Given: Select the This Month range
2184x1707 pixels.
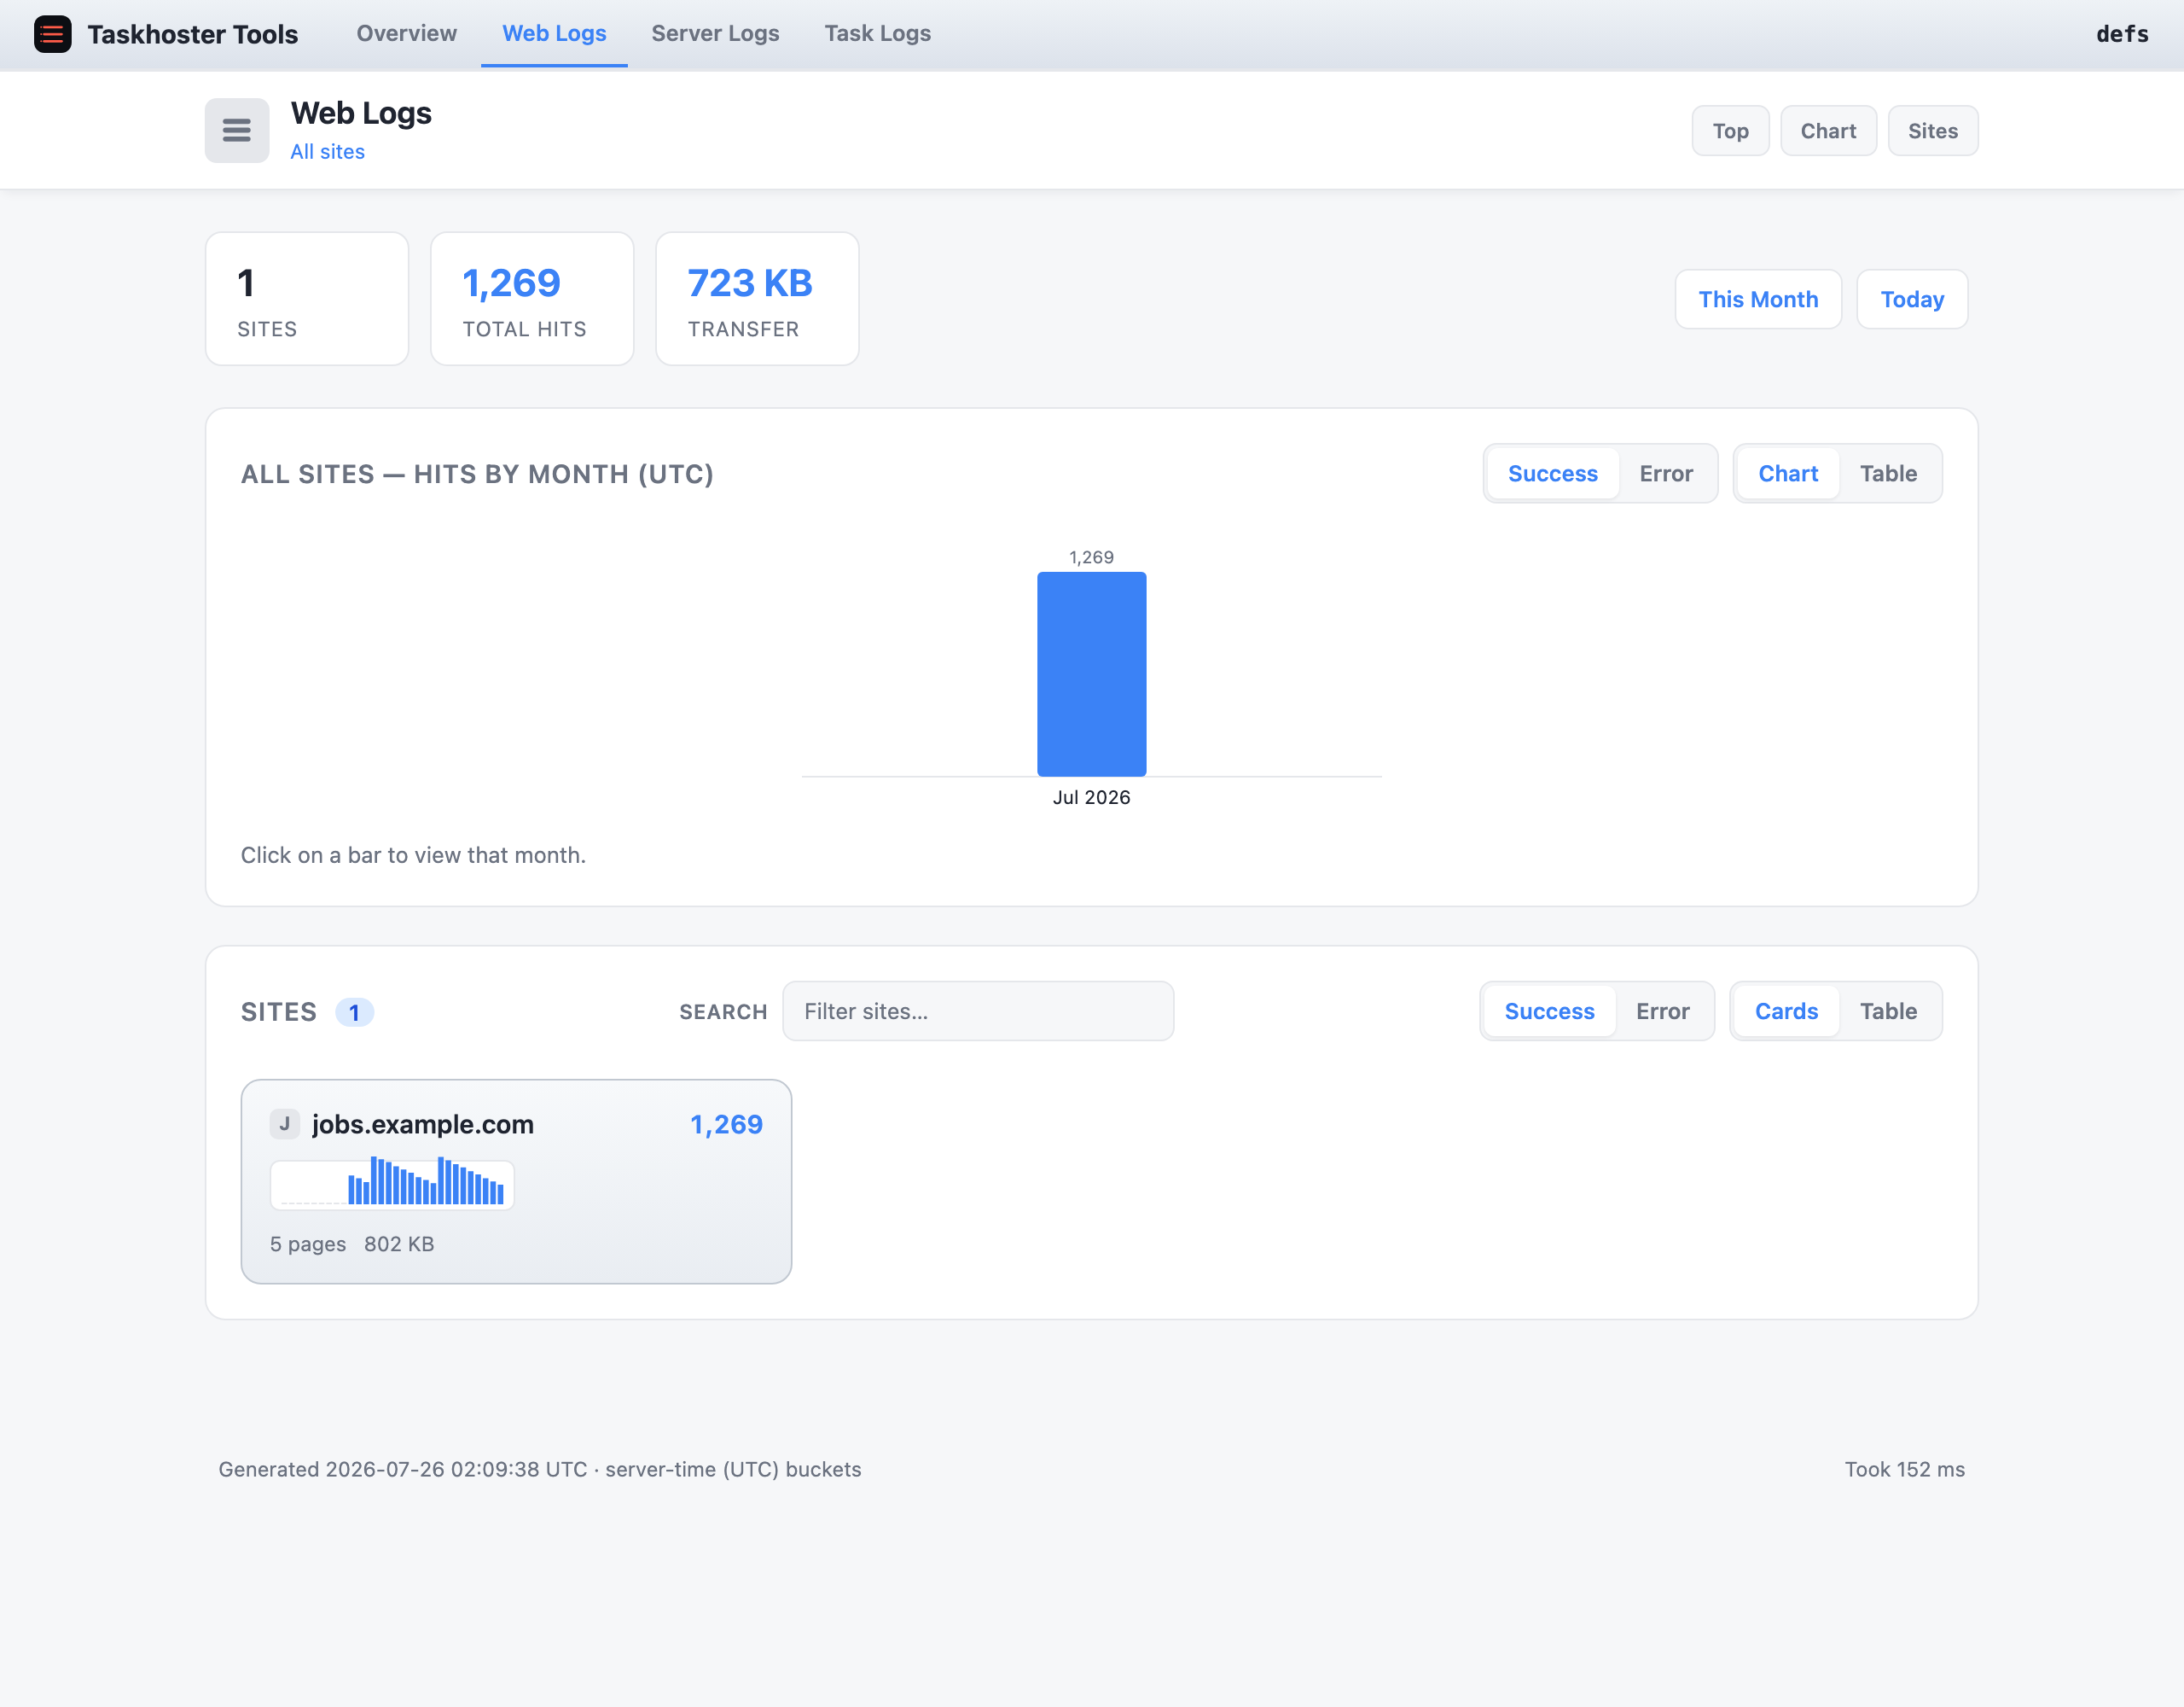Looking at the screenshot, I should point(1758,300).
